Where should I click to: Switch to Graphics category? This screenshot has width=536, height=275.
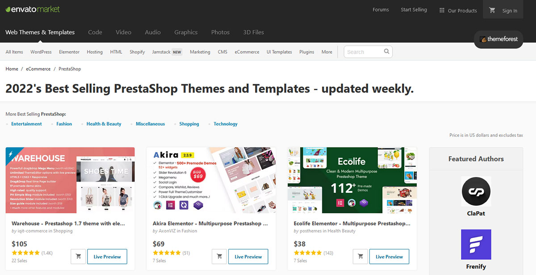tap(186, 32)
